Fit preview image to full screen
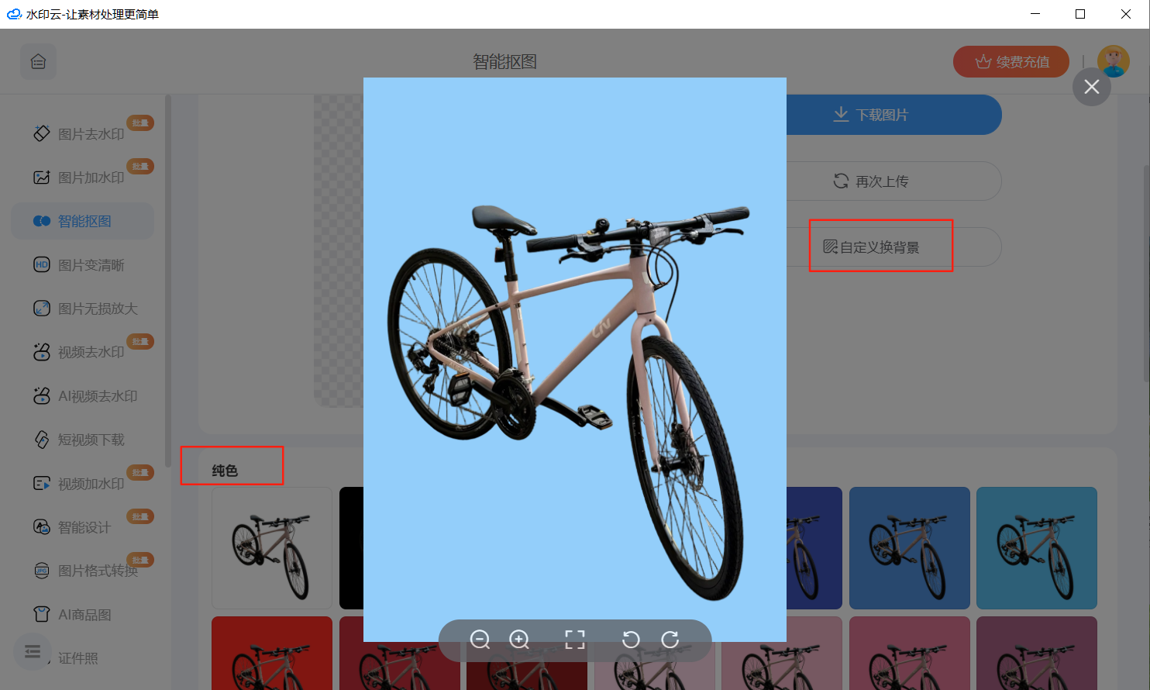This screenshot has height=690, width=1150. point(575,640)
